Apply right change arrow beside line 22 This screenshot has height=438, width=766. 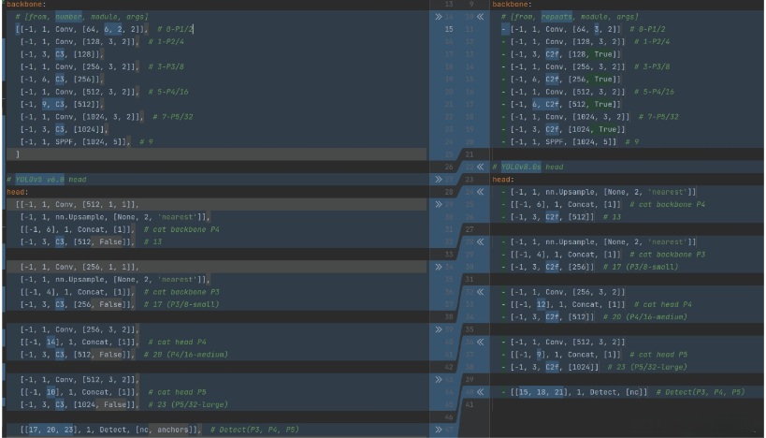pyautogui.click(x=480, y=167)
